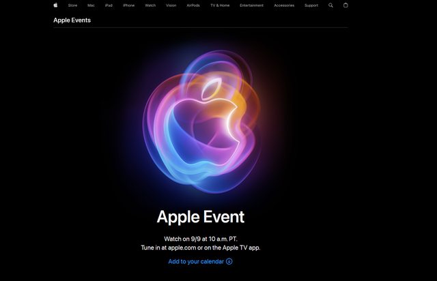Click the glowing Apple logo artwork
The height and width of the screenshot is (281, 437).
(x=201, y=121)
